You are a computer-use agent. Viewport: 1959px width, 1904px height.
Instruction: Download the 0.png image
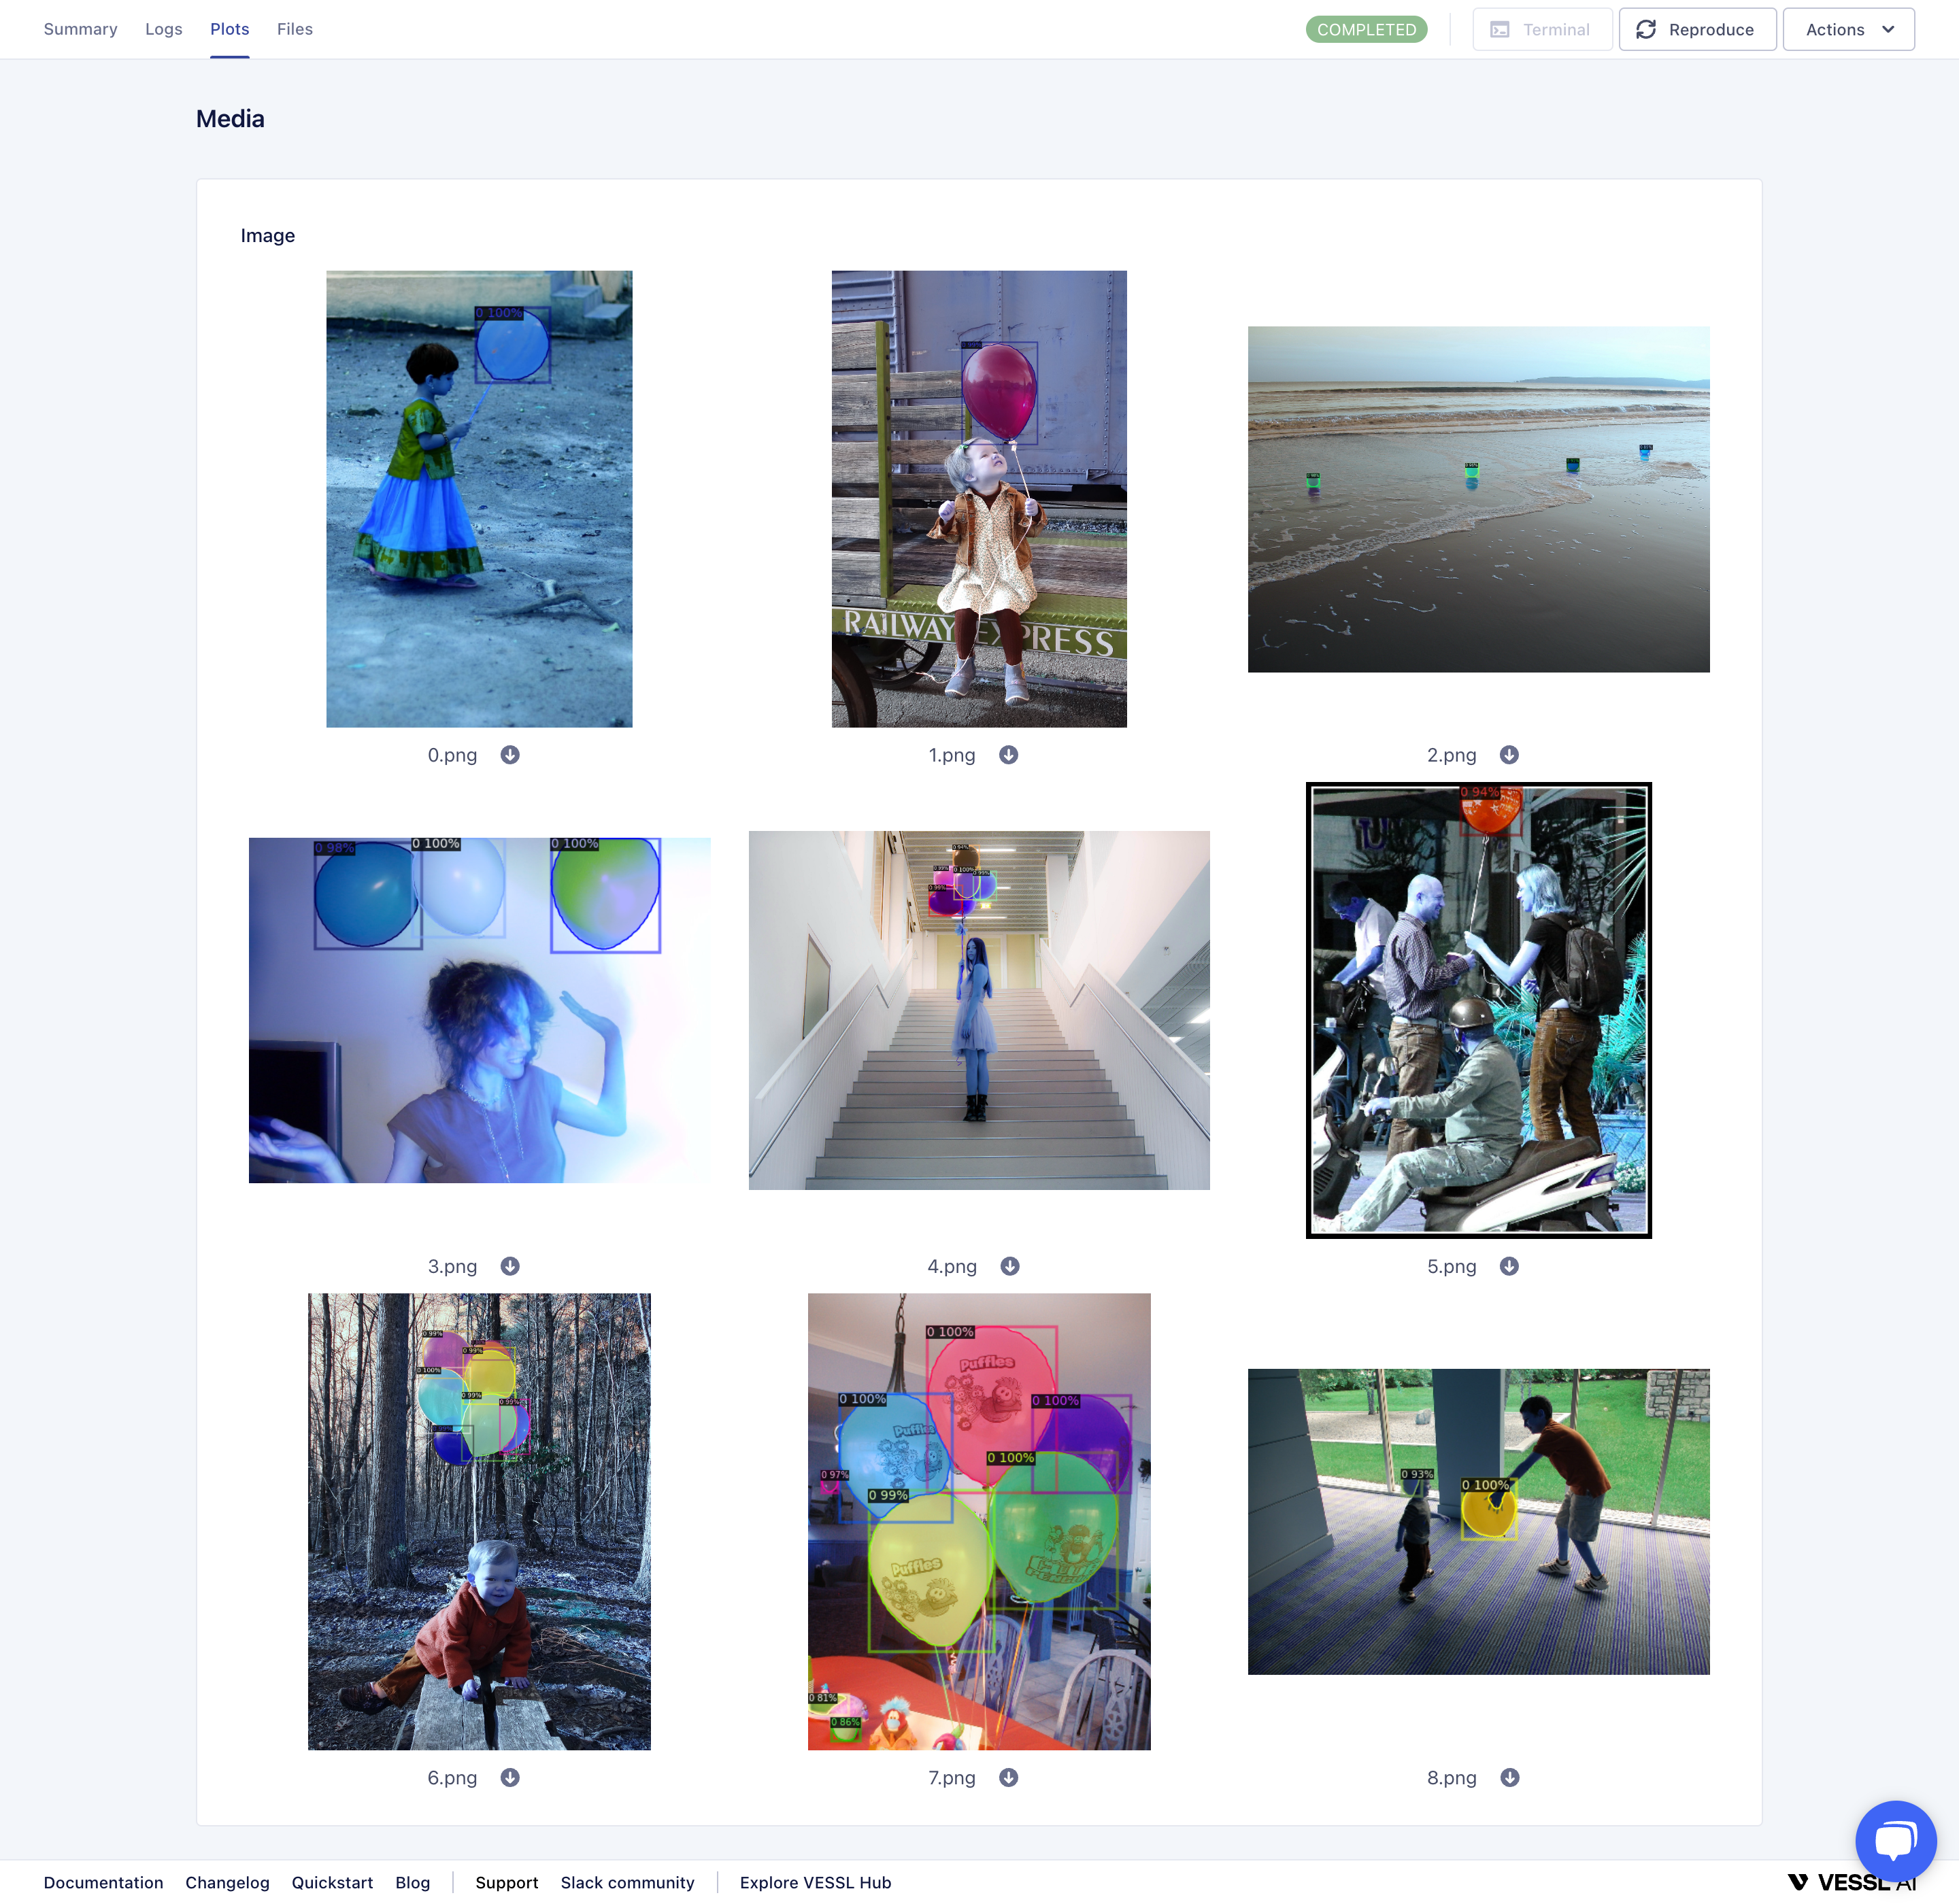point(510,755)
